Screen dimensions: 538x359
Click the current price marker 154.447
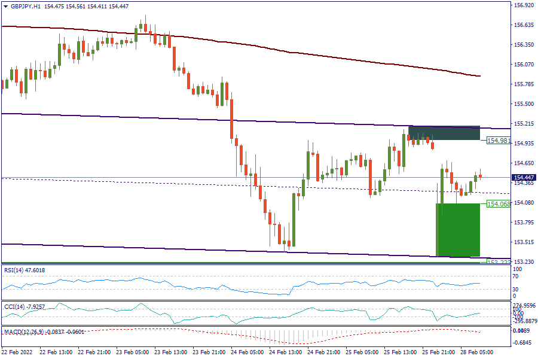click(524, 177)
